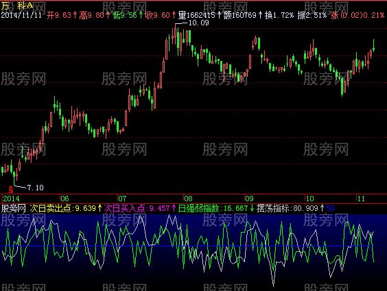The width and height of the screenshot is (387, 291).
Task: Click the 08 month axis marker
Action: tap(188, 199)
